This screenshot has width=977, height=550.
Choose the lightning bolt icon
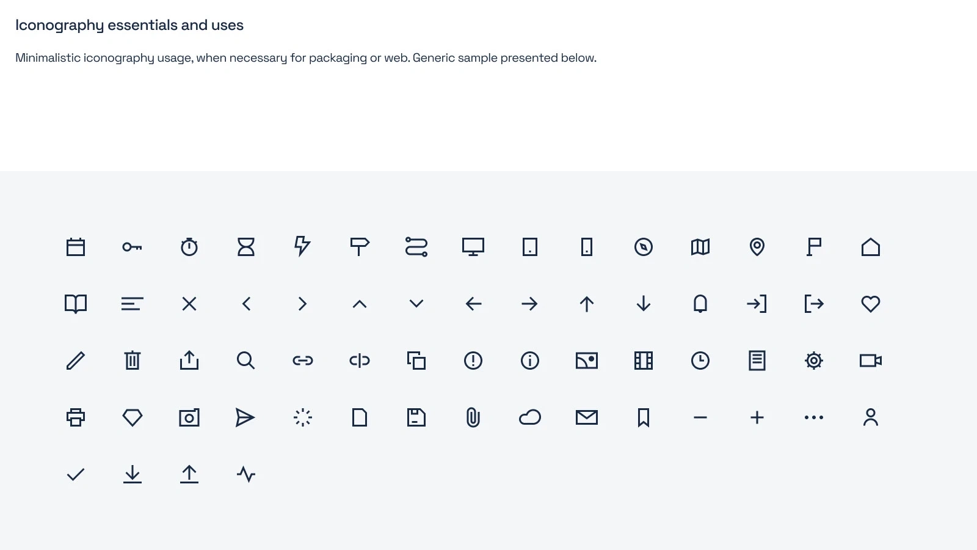coord(302,246)
